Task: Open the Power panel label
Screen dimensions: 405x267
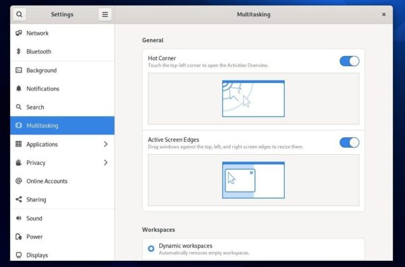Action: (x=34, y=237)
